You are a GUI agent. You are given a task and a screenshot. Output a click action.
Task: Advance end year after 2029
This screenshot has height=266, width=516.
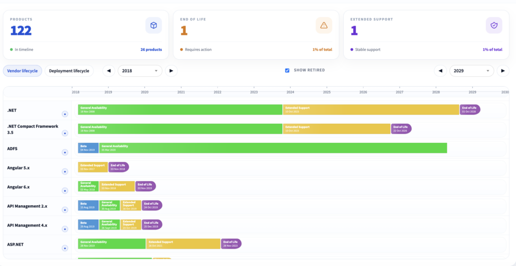coord(503,71)
